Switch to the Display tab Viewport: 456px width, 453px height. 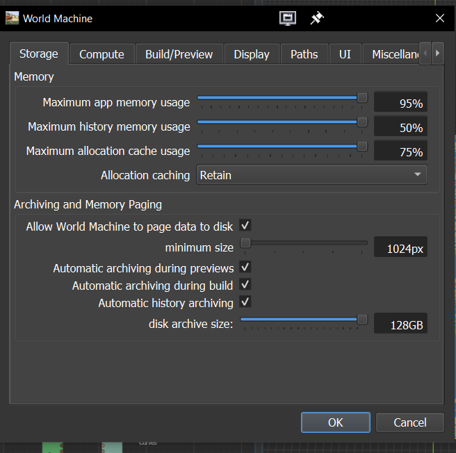(x=252, y=54)
